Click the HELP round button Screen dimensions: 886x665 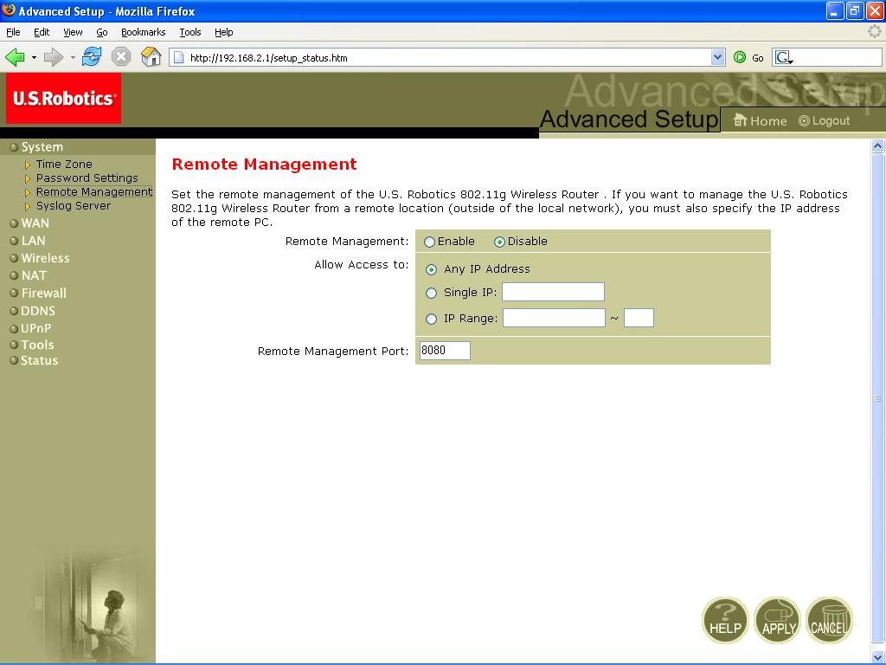tap(726, 620)
